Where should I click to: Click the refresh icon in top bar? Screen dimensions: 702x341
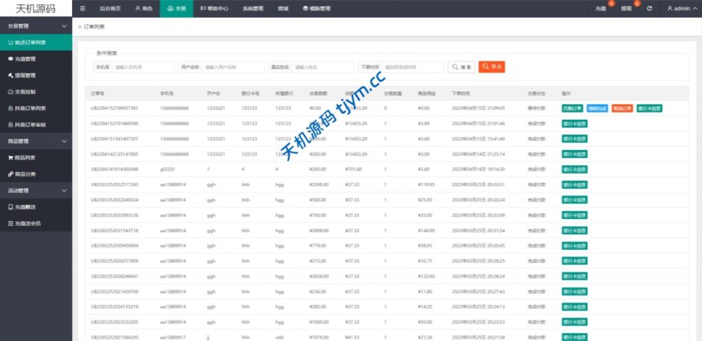649,8
